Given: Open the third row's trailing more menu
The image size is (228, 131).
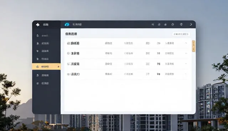Looking at the screenshot, I should coord(186,64).
